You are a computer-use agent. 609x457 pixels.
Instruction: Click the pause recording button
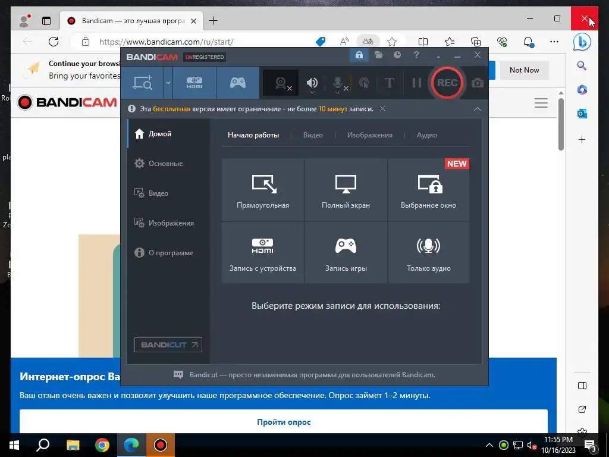point(417,83)
